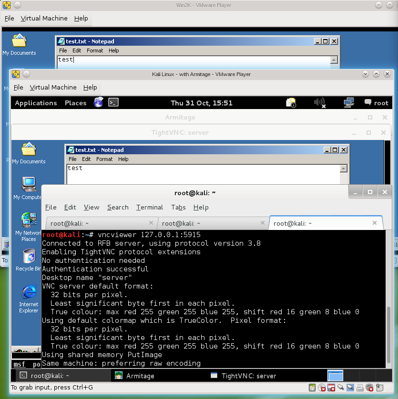Click the workspace switcher in bottom panel
The width and height of the screenshot is (398, 399).
[x=335, y=376]
